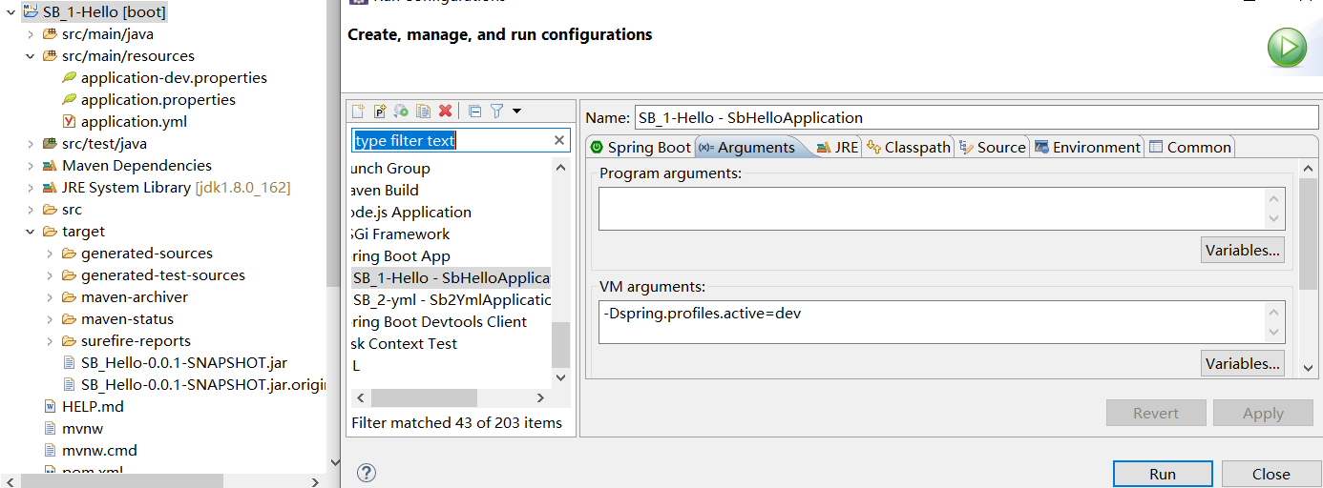Expand generated-test-sources folder

50,274
